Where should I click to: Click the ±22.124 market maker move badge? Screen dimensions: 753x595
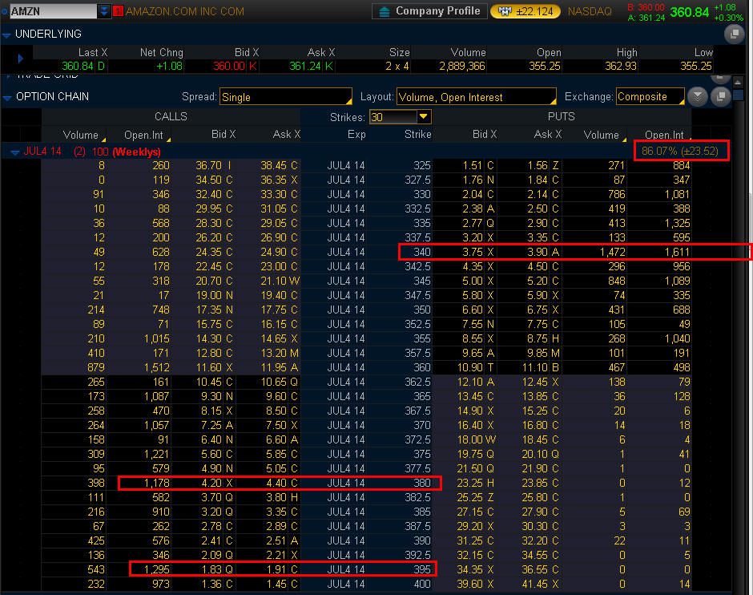(525, 11)
